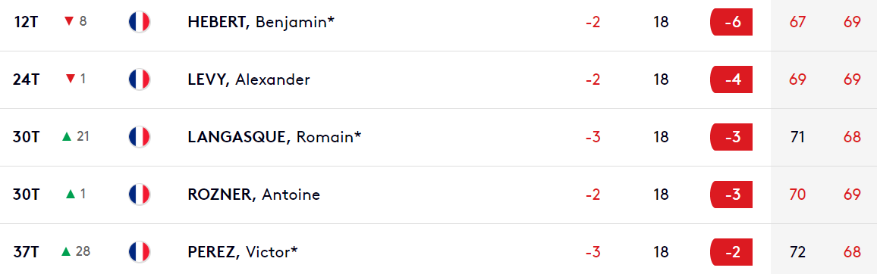Screen dimensions: 877x274
Task: Click Levy's red -4 total score badge
Action: [x=731, y=79]
